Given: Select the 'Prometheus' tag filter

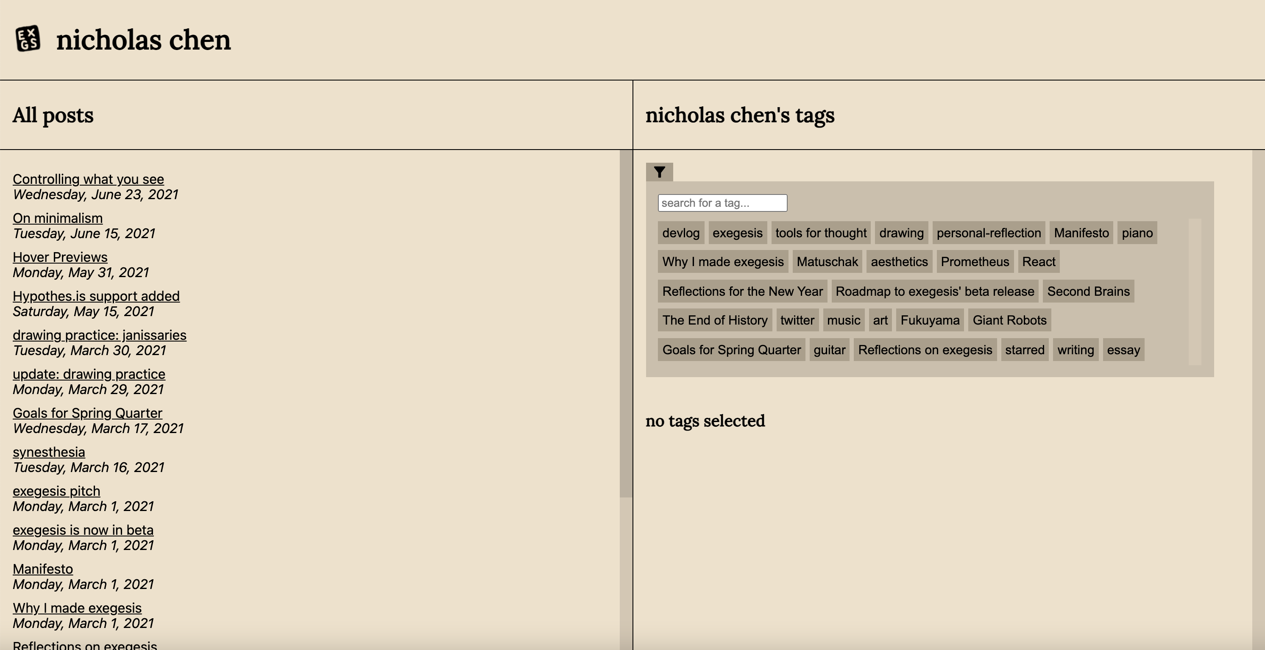Looking at the screenshot, I should pyautogui.click(x=975, y=261).
